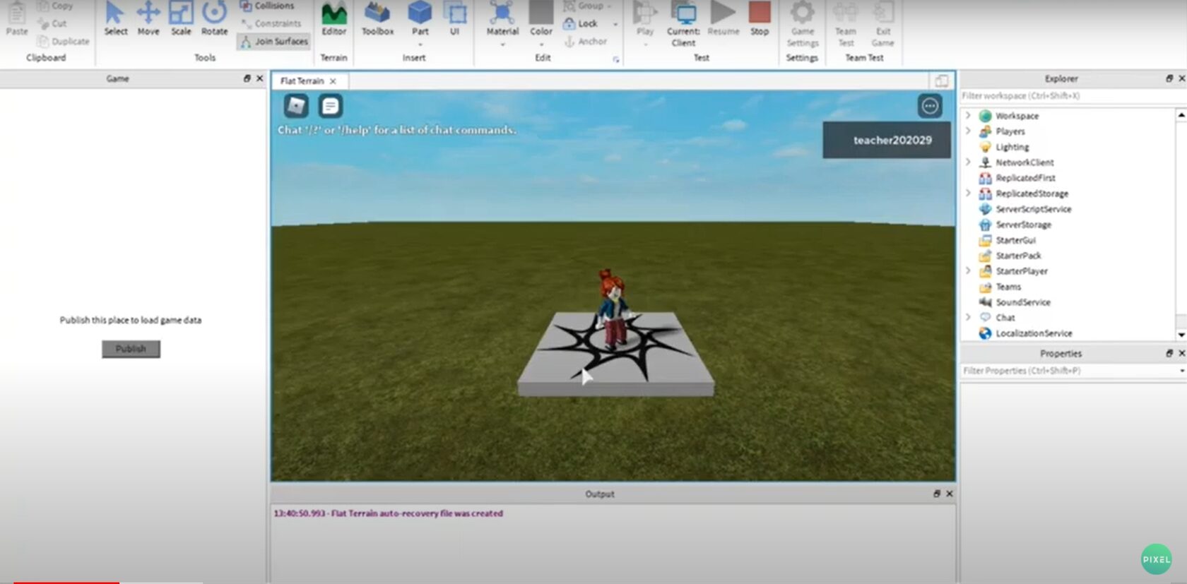The width and height of the screenshot is (1187, 584).
Task: Undock the Game panel
Action: tap(247, 78)
